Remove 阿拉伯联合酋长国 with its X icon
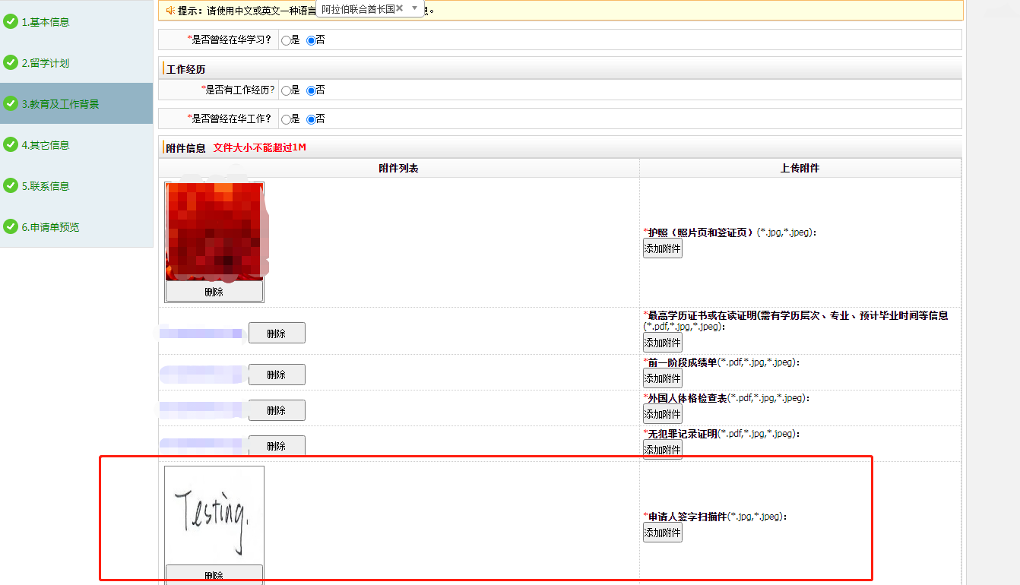1020x585 pixels. pyautogui.click(x=400, y=8)
